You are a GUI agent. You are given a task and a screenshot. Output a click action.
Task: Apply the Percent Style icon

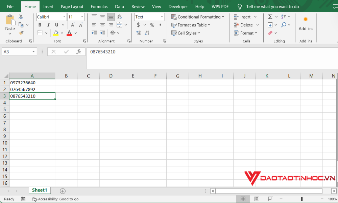(x=151, y=25)
